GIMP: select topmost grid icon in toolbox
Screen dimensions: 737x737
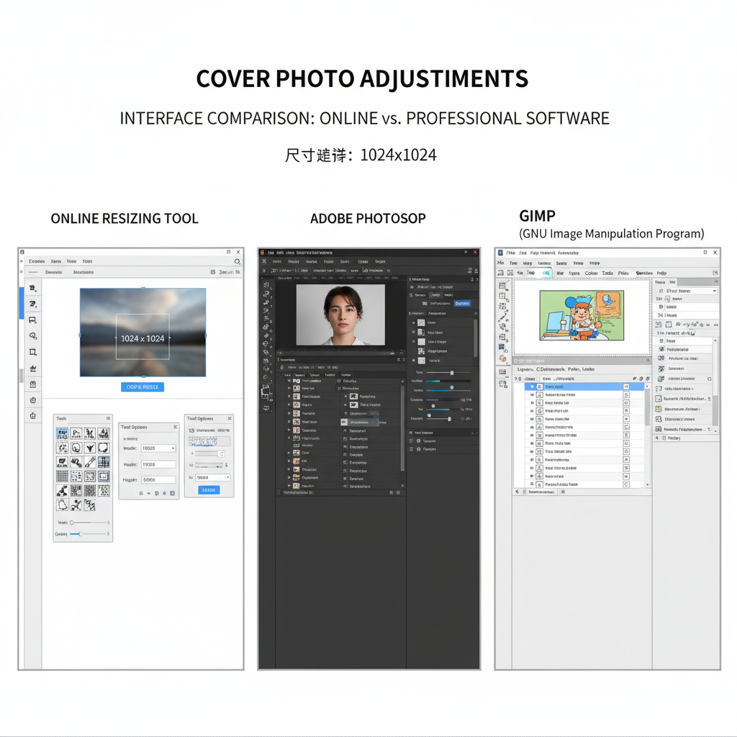502,285
